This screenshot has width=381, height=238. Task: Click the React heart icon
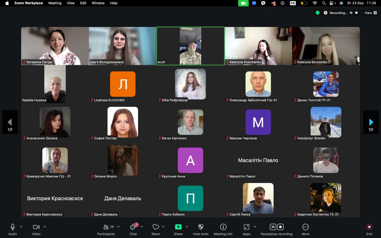[156, 227]
